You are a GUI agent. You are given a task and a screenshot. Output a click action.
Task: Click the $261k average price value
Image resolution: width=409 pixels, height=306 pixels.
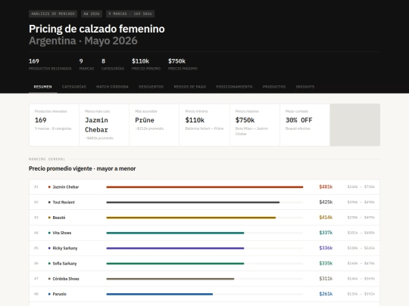[326, 294]
